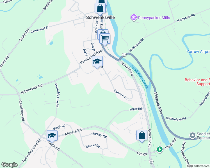Open the Pennypacker Mills place label
The width and height of the screenshot is (210, 168).
[154, 18]
